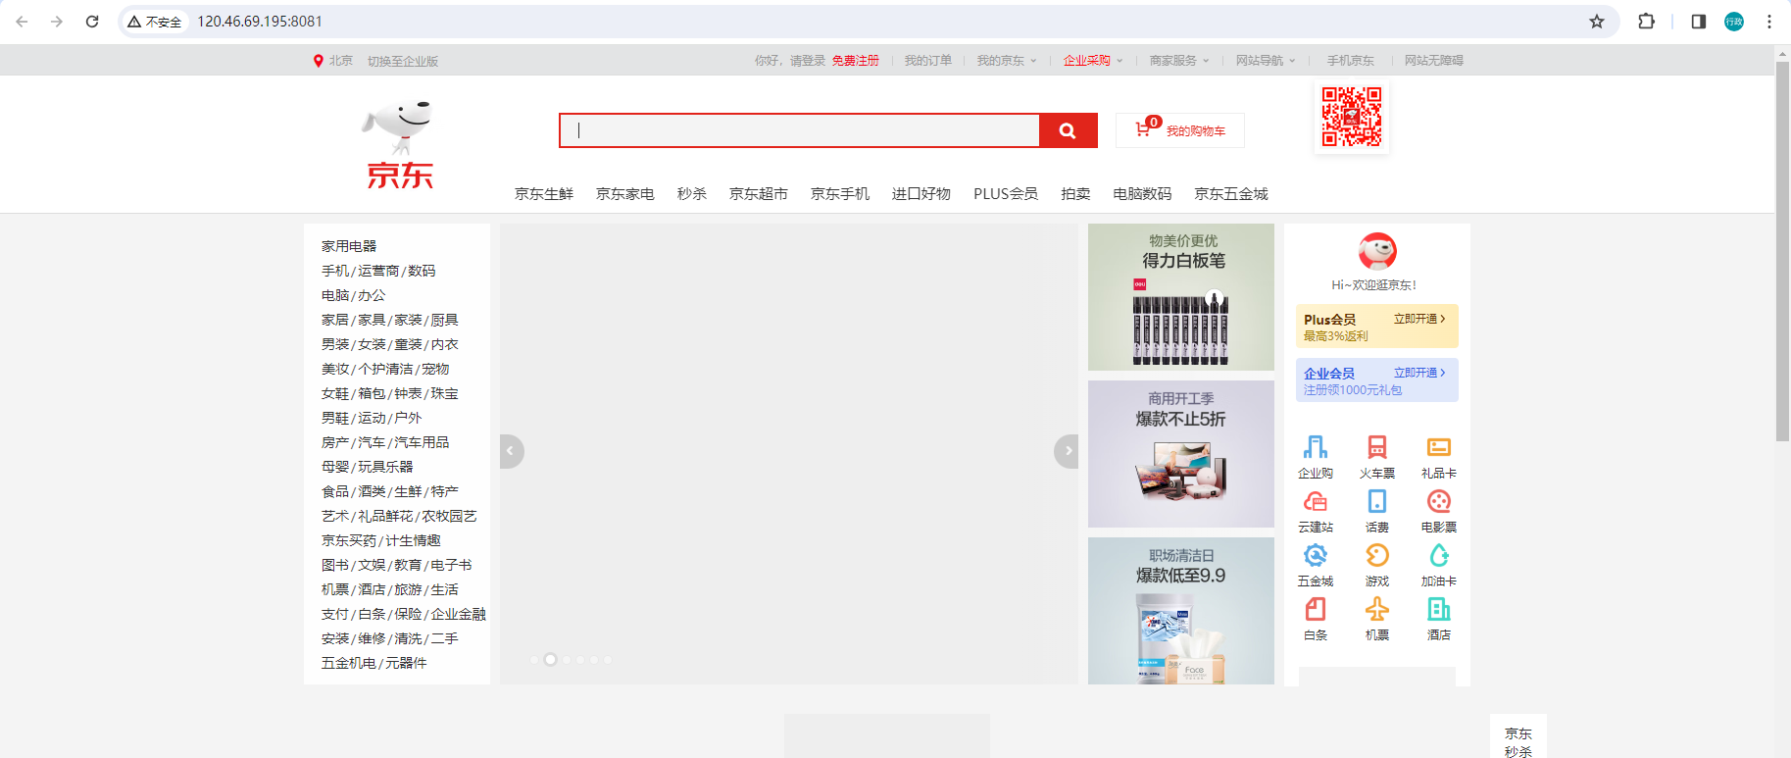Screen dimensions: 1791x758
Task: Open the 企业购 icon
Action: 1316,447
